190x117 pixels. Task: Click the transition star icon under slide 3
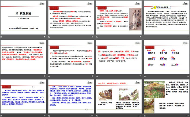pyautogui.click(x=97, y=37)
